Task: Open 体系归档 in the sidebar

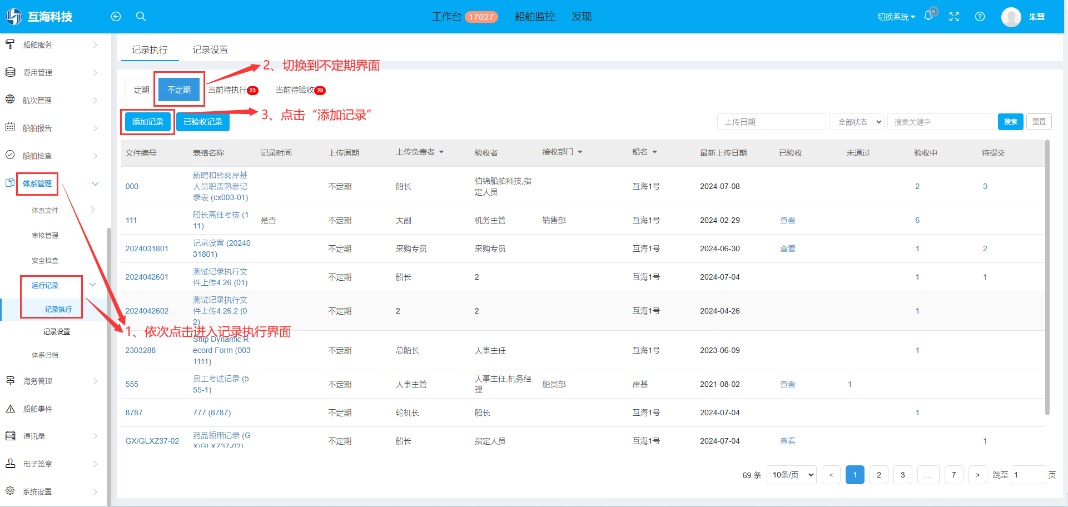Action: click(45, 355)
